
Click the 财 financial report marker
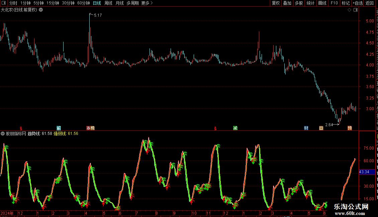[306, 128]
